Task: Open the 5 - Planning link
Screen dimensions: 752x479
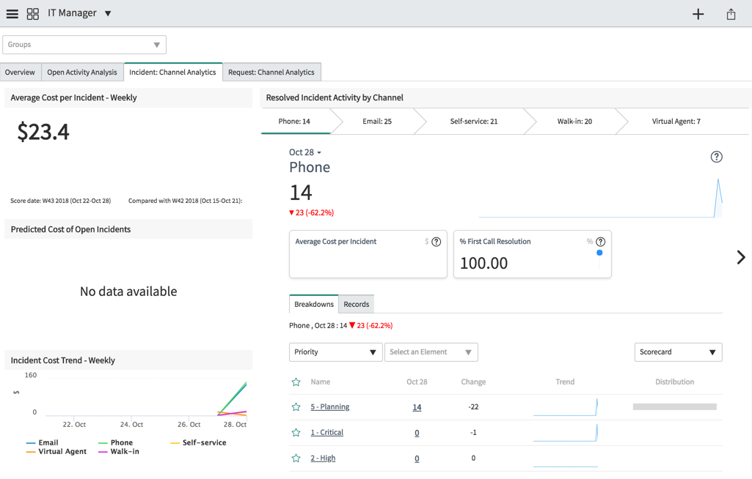Action: pyautogui.click(x=330, y=406)
